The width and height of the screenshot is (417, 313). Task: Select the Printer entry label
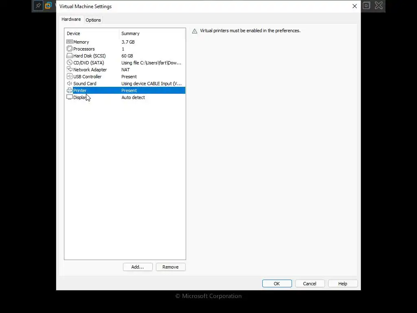coord(80,90)
